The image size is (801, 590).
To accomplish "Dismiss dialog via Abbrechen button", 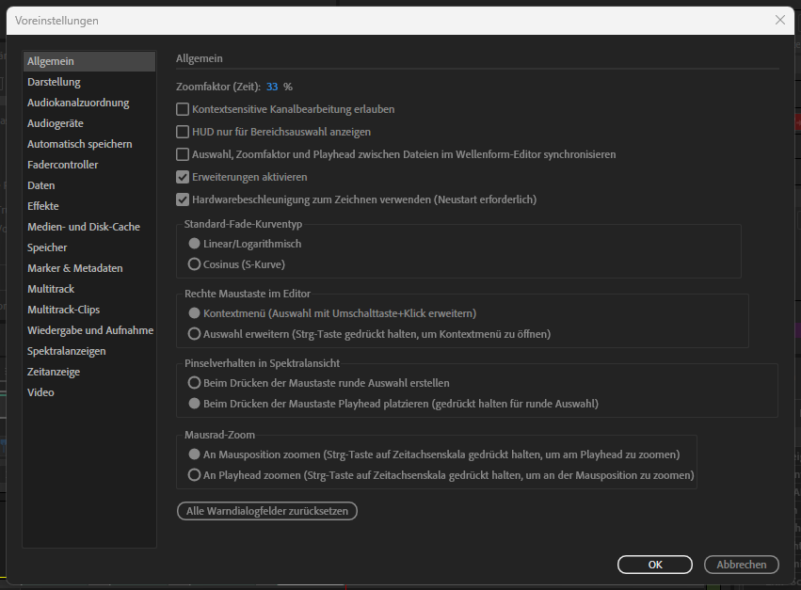I will tap(741, 564).
